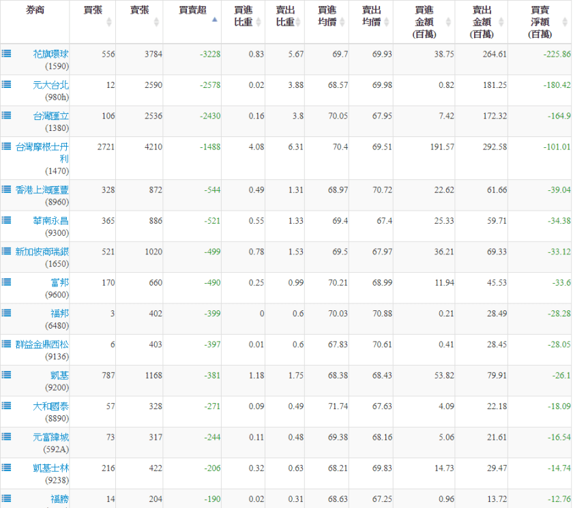
Task: Click the list icon next to 大和國泰
Action: pos(6,405)
